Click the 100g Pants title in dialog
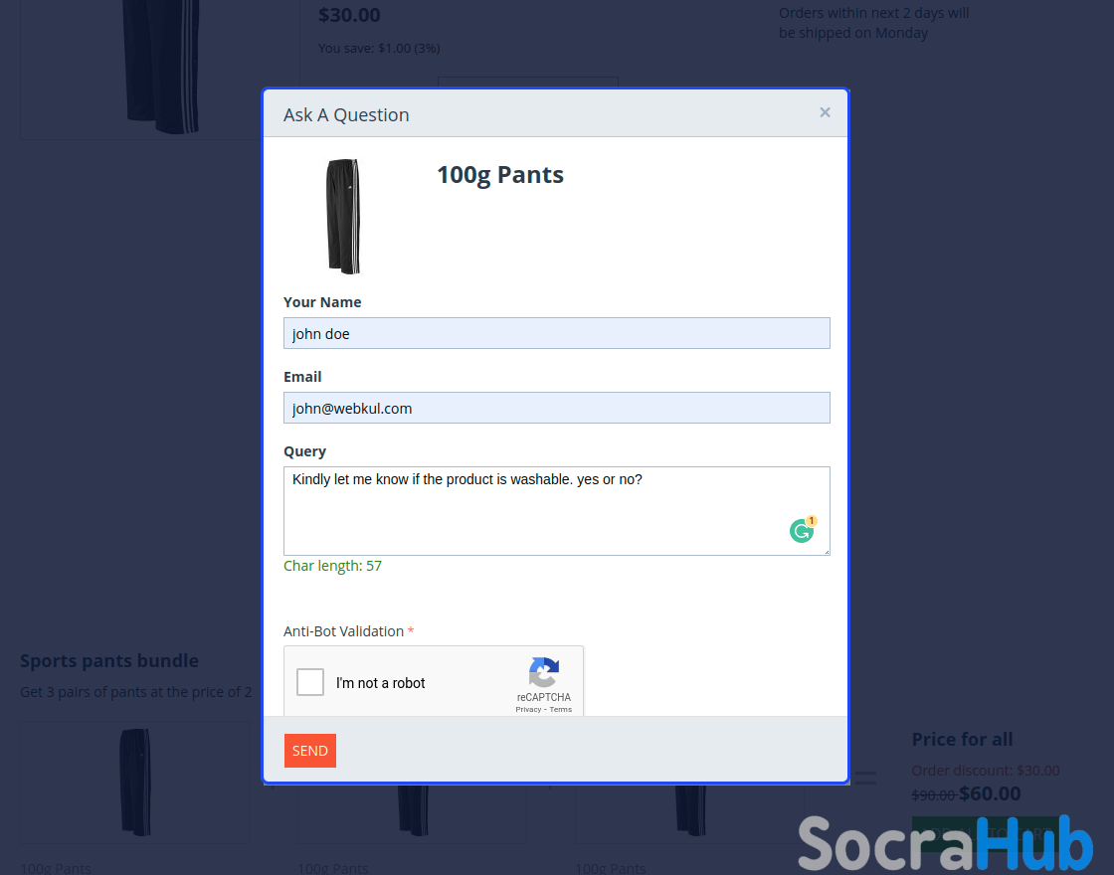The width and height of the screenshot is (1114, 875). click(x=500, y=175)
